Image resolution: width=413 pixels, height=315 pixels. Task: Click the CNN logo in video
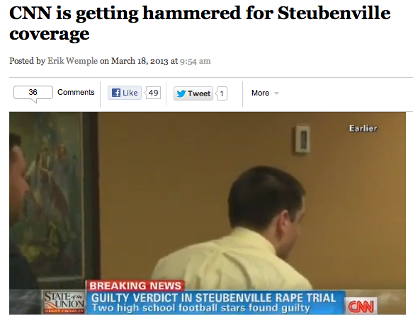(361, 307)
